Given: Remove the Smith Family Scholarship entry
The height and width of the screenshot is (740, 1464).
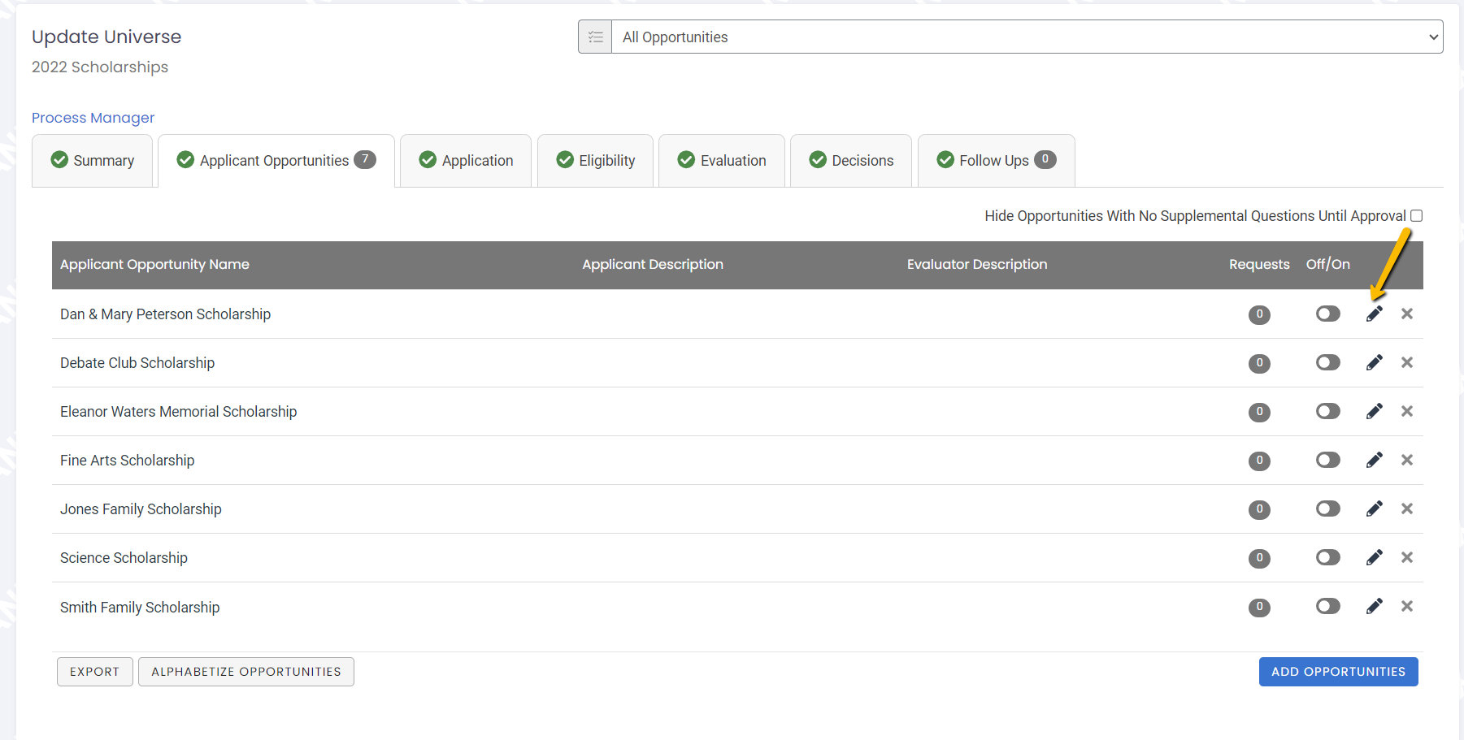Looking at the screenshot, I should tap(1407, 606).
